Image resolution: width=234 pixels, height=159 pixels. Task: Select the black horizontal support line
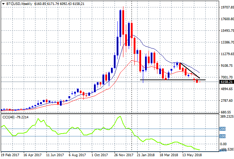[x=170, y=80]
